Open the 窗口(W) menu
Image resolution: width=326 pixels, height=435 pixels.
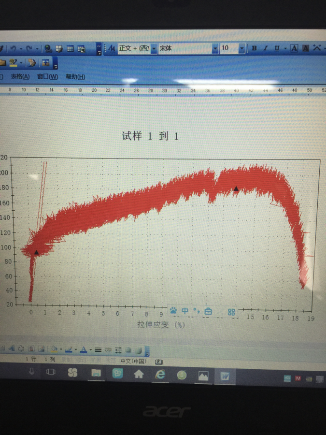pos(47,77)
